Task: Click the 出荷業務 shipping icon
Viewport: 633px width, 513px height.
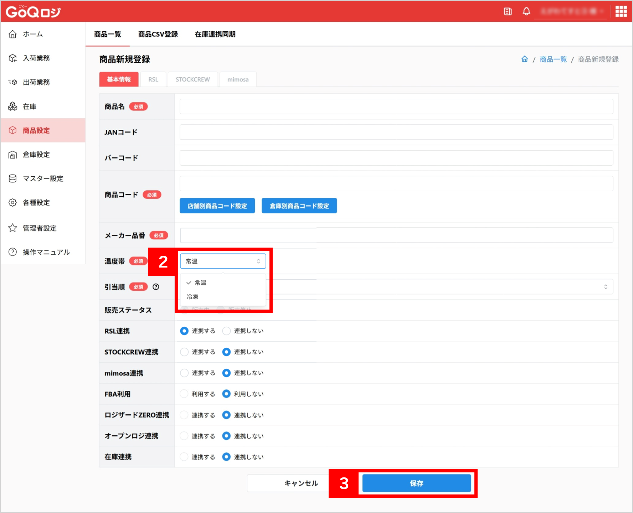Action: coord(12,82)
